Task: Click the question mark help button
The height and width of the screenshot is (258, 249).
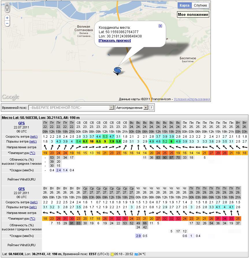Action: [x=151, y=108]
